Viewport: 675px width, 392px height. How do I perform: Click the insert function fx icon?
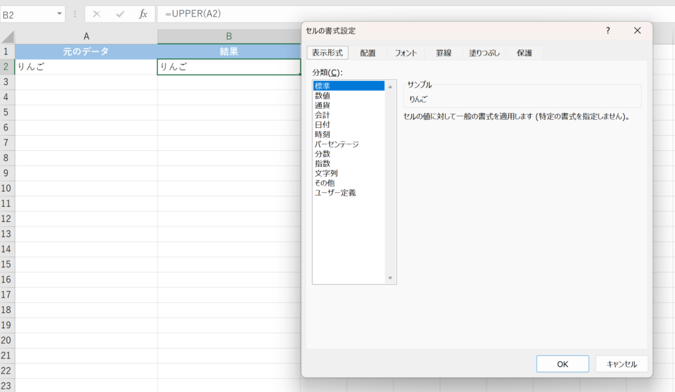point(143,14)
